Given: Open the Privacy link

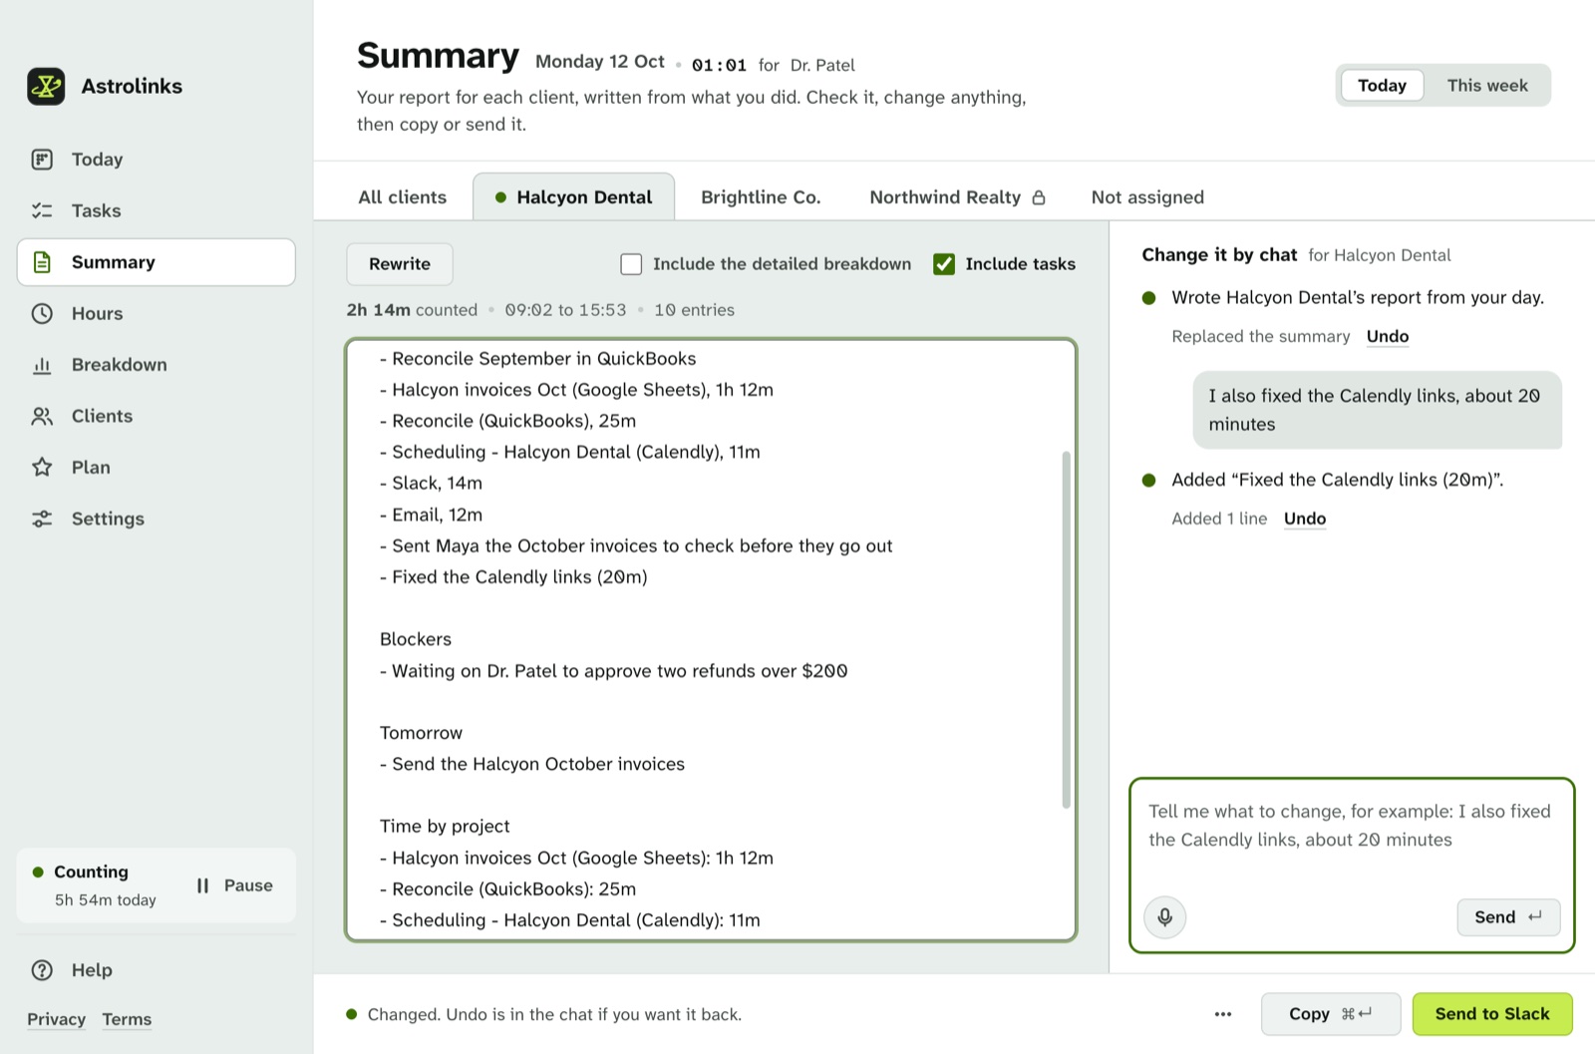Looking at the screenshot, I should pyautogui.click(x=56, y=1019).
